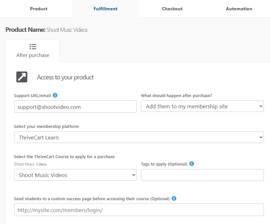Click the arrow icon beside Access to your product
This screenshot has width=270, height=224.
coord(22,77)
